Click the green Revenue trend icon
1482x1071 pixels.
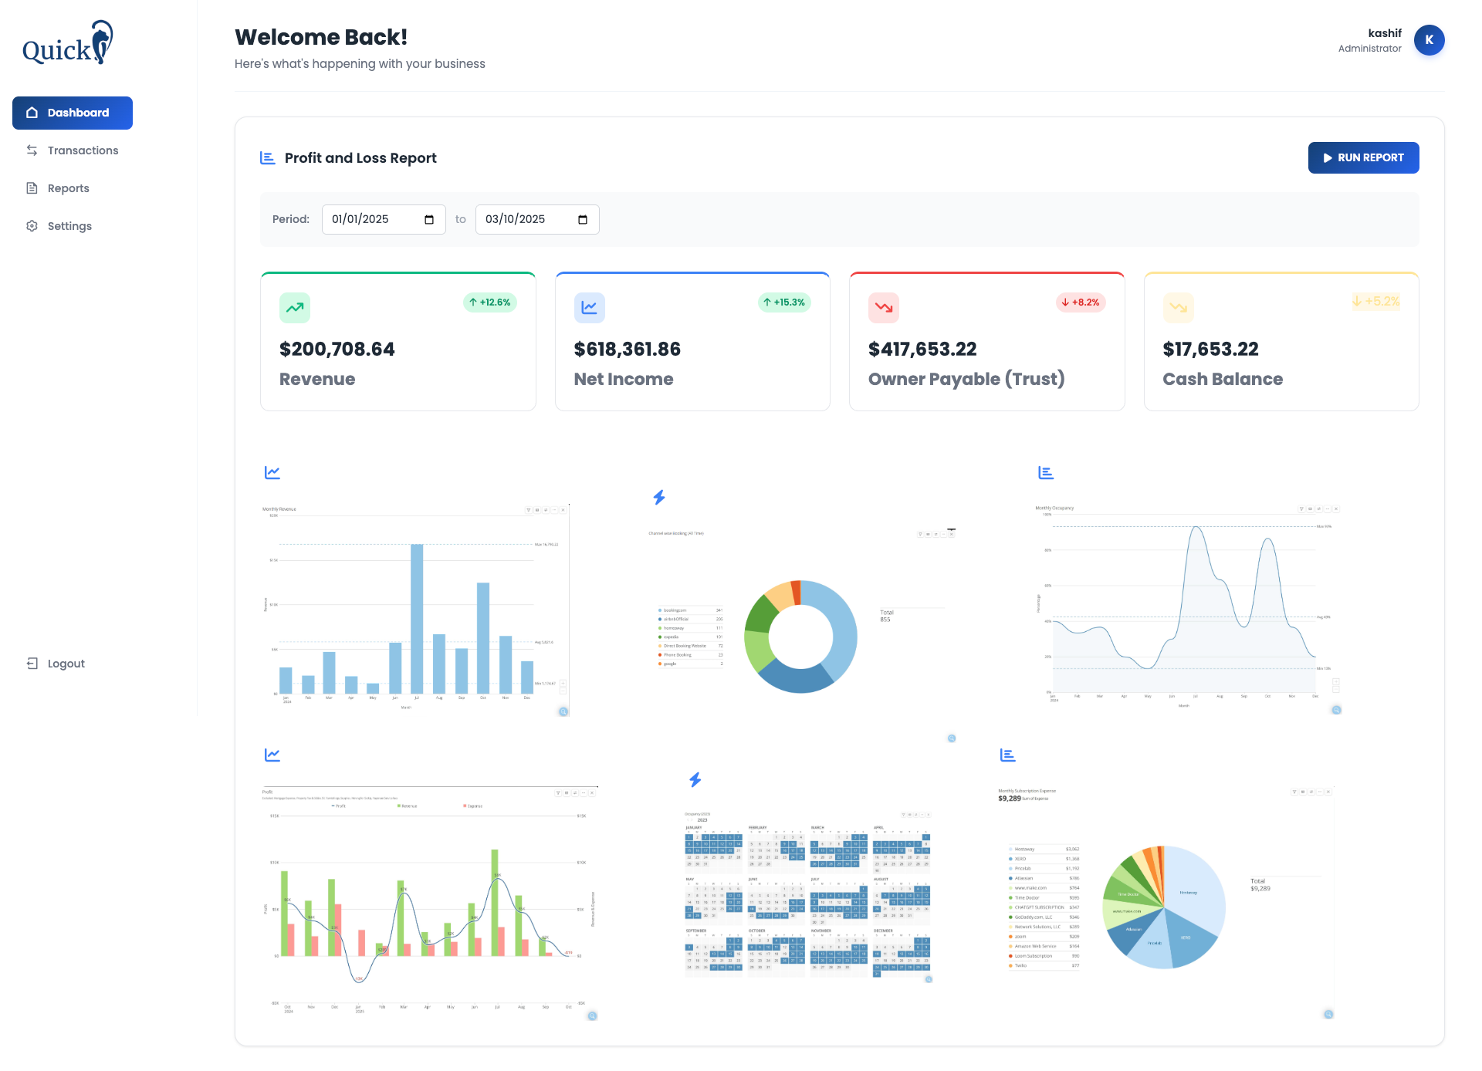295,308
